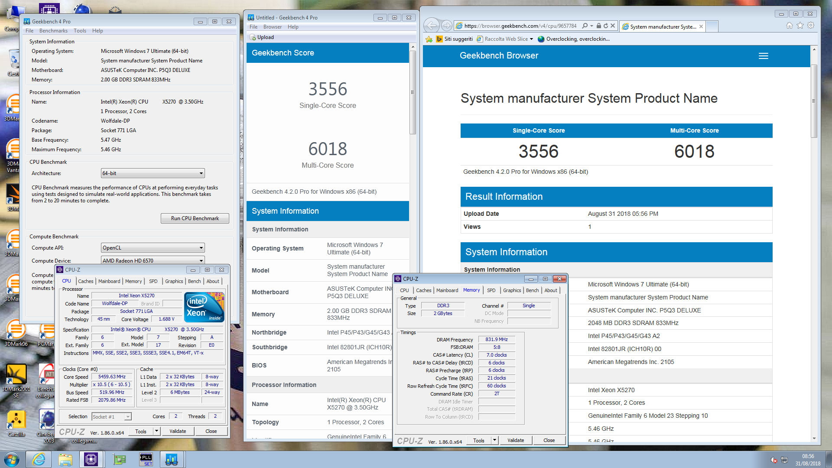
Task: Switch to SPD tab in left CPU-Z
Action: (x=153, y=281)
